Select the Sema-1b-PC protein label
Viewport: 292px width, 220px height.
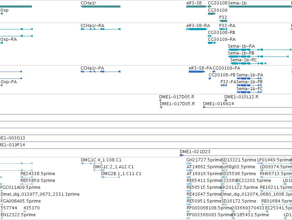coord(249,89)
